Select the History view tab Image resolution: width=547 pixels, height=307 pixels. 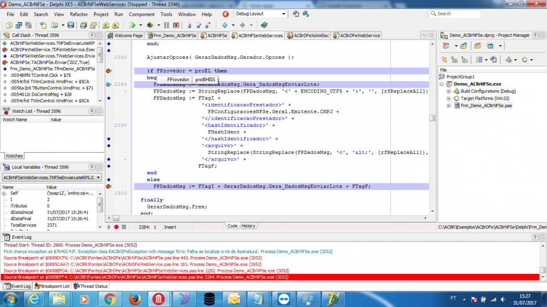point(248,226)
